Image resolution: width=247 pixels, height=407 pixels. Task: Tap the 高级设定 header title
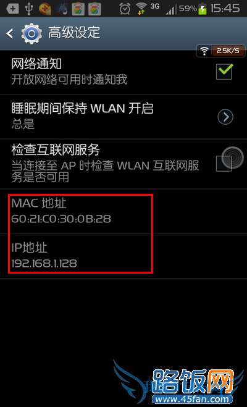(74, 33)
